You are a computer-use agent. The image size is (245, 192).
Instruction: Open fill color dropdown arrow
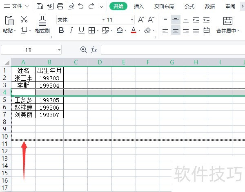[x=126, y=30]
